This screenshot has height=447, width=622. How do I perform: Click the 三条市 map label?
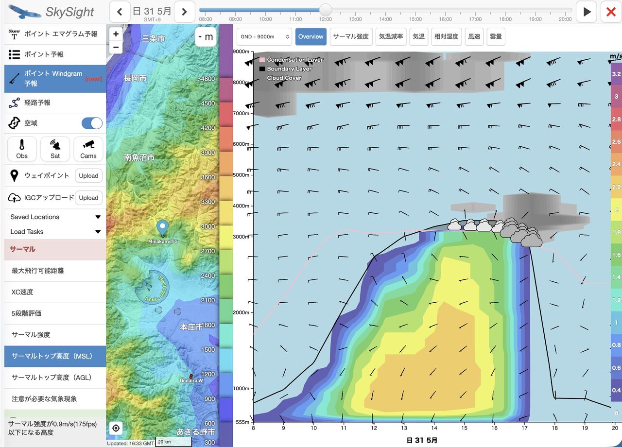[154, 38]
